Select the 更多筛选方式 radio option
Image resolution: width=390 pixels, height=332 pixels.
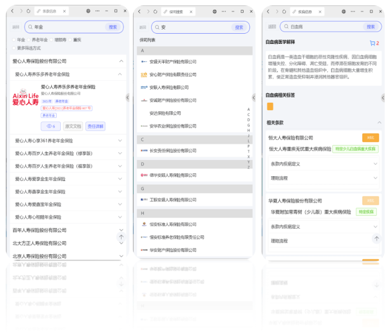point(14,48)
